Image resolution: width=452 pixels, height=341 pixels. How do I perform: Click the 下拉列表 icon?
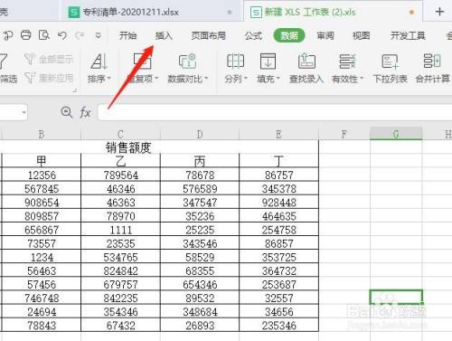point(390,62)
